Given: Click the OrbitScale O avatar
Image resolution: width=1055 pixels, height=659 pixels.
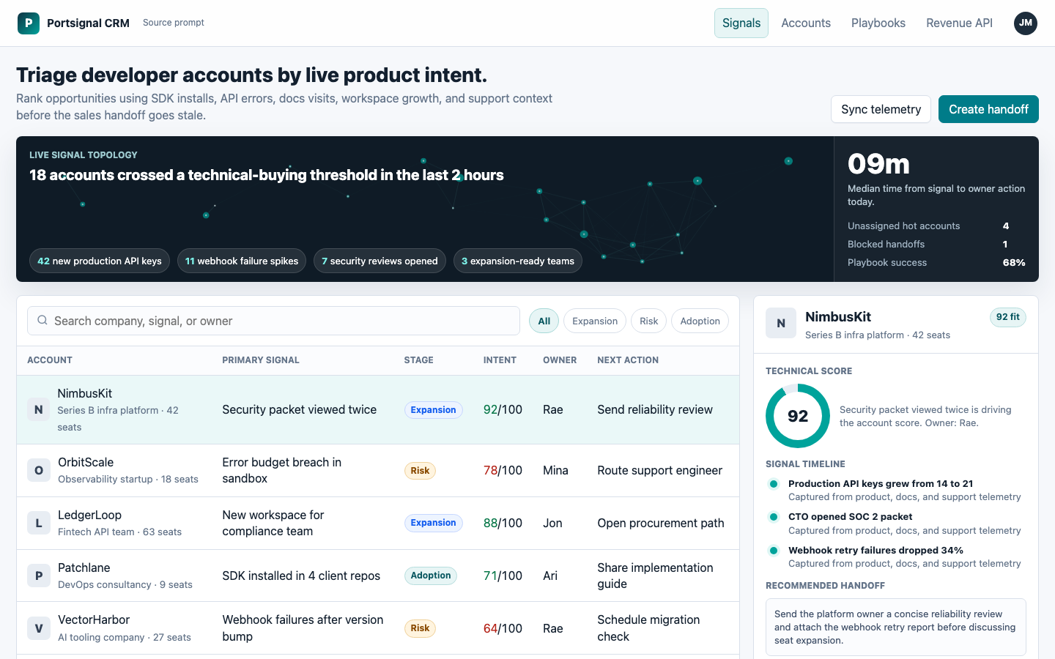Looking at the screenshot, I should [39, 470].
